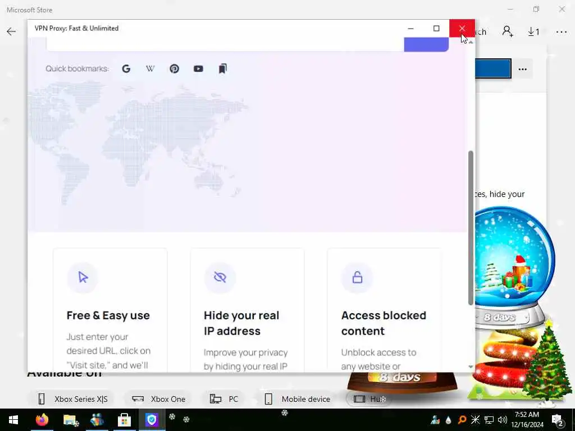Open the Microsoft Store account sign-in icon

[x=508, y=31]
